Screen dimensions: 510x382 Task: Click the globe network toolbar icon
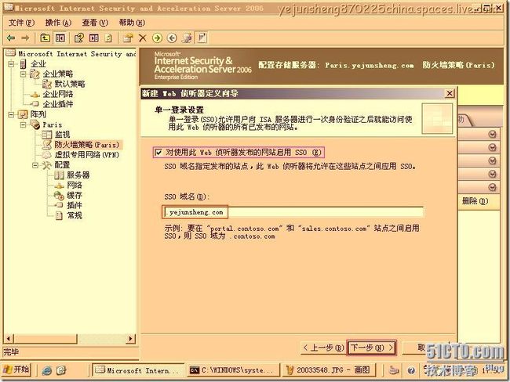coord(187,38)
